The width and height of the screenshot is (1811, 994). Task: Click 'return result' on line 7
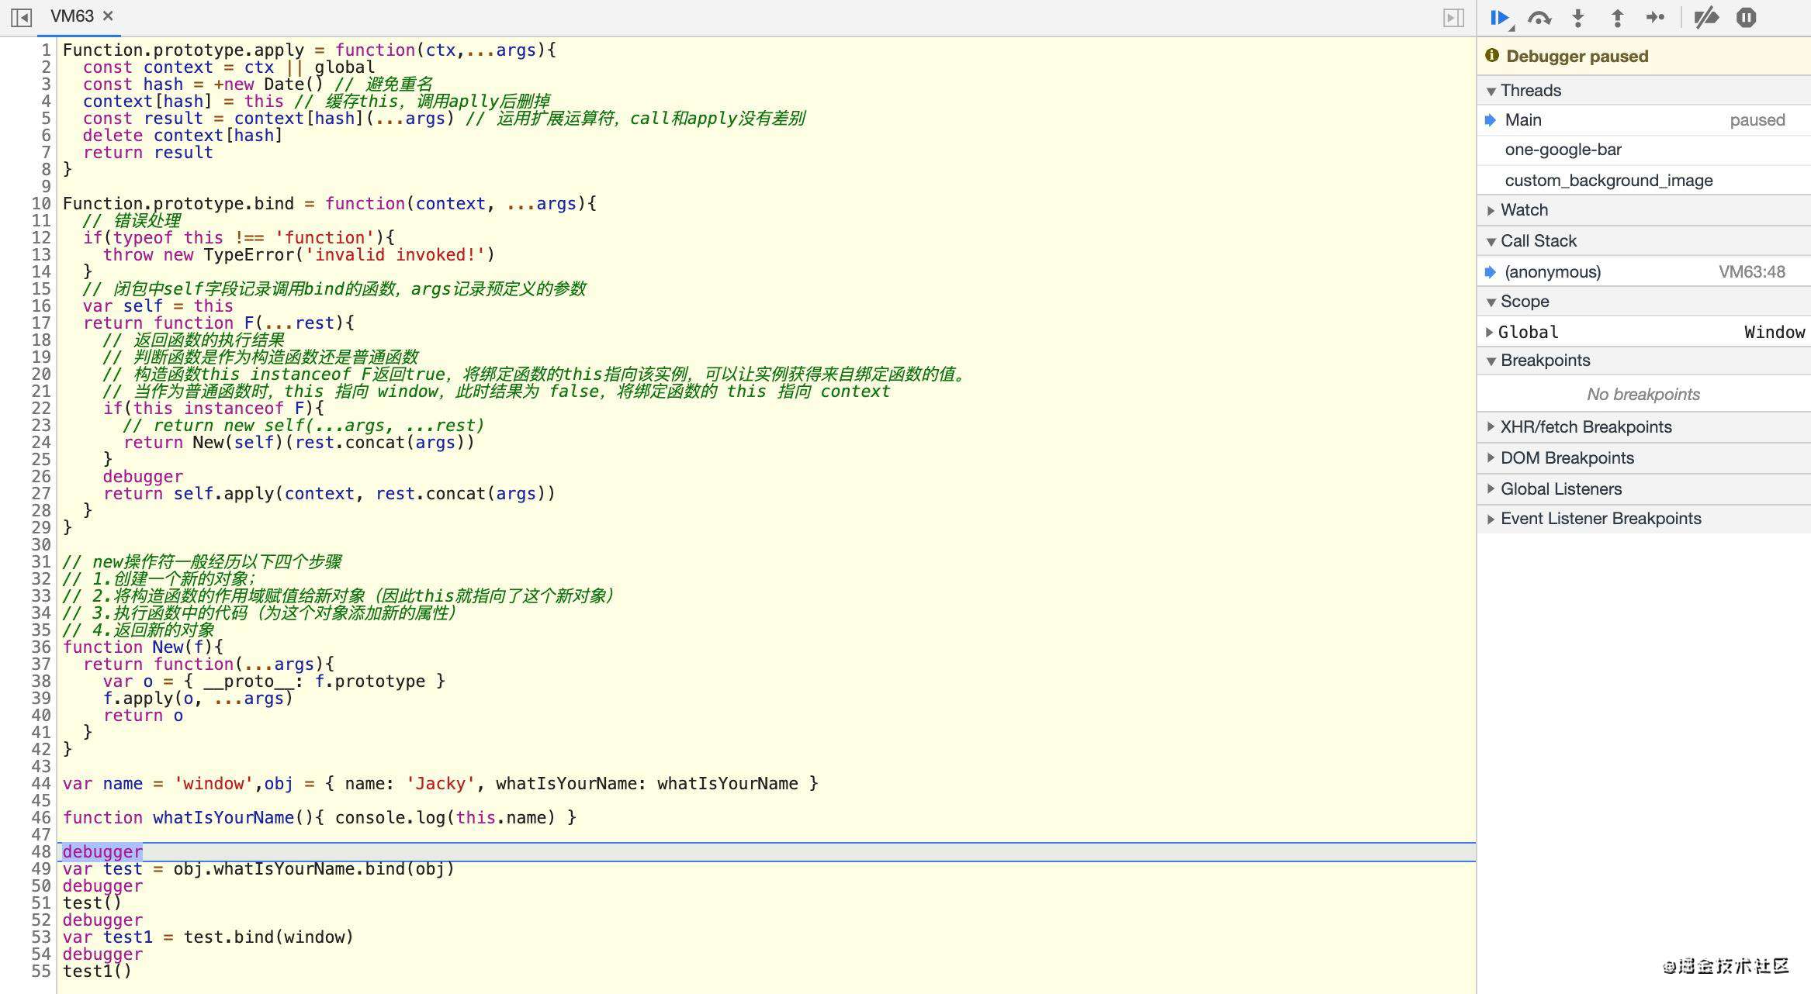tap(147, 152)
